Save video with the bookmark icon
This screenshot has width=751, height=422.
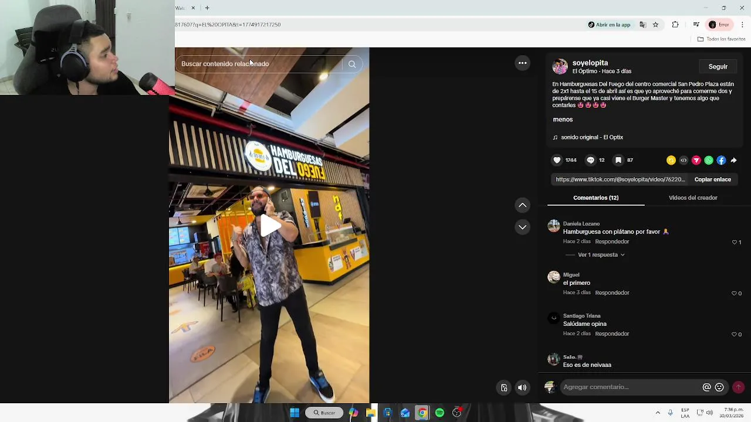click(x=618, y=160)
